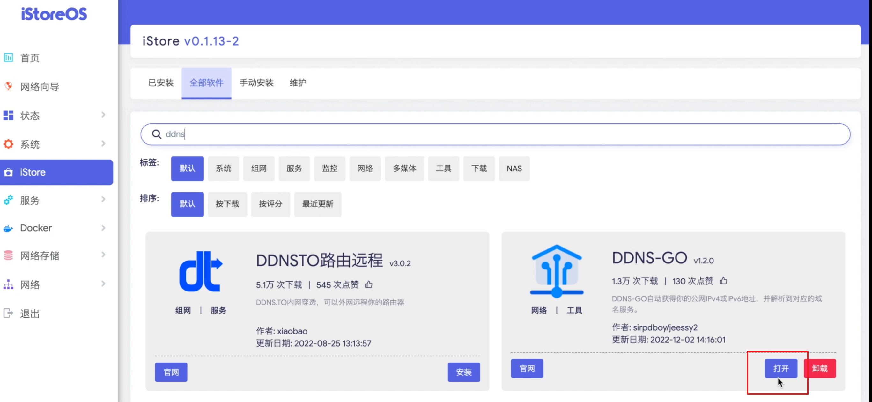Select the 网络存储 storage icon
Image resolution: width=872 pixels, height=402 pixels.
[x=9, y=255]
